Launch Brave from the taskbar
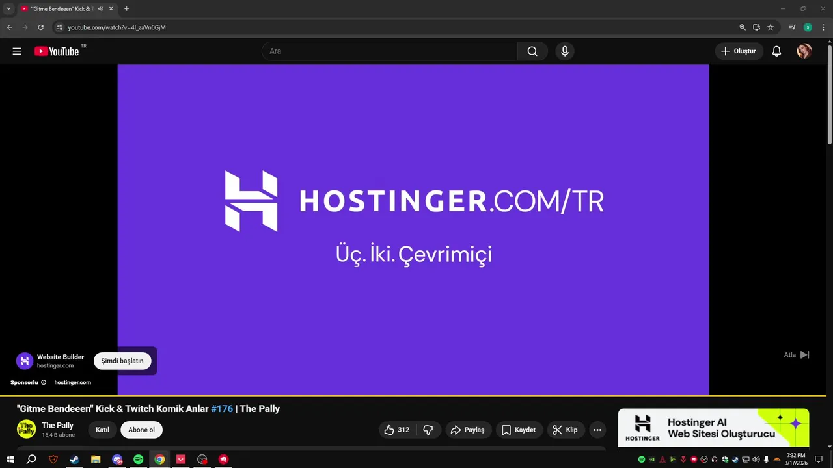 point(53,460)
